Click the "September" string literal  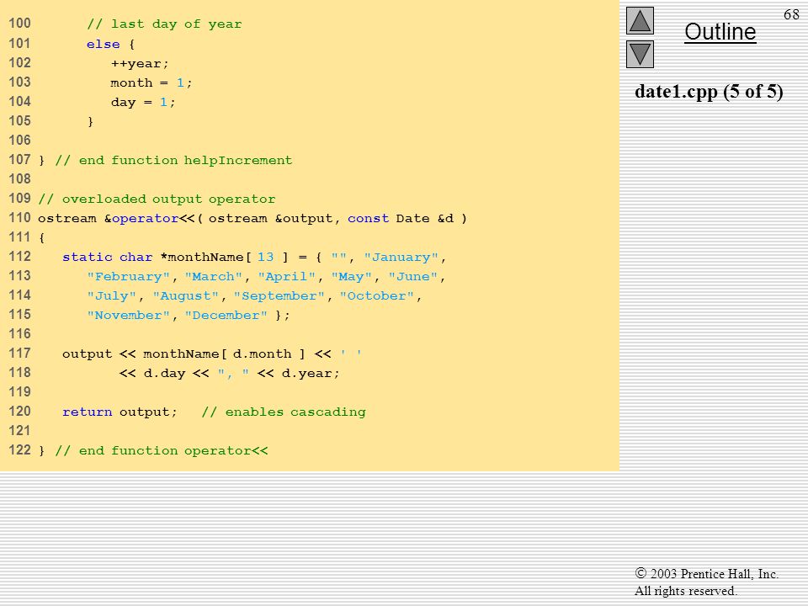[279, 295]
